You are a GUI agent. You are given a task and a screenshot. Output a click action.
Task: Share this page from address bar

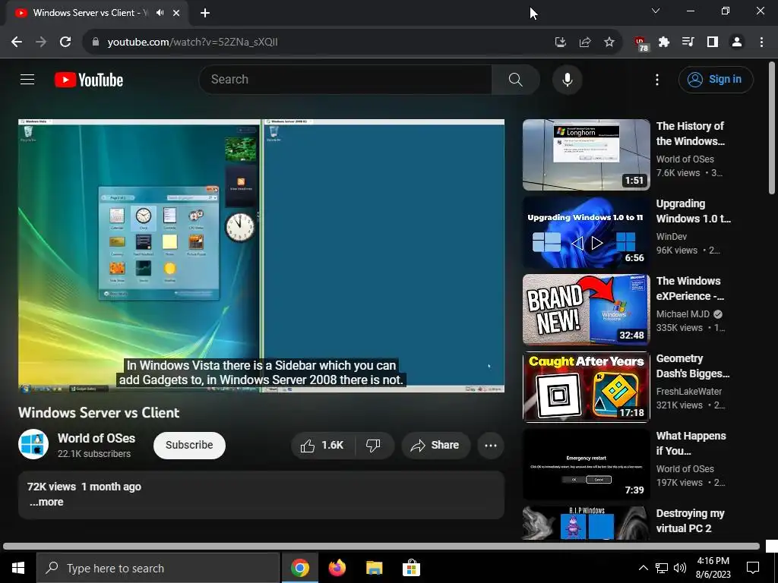(585, 43)
